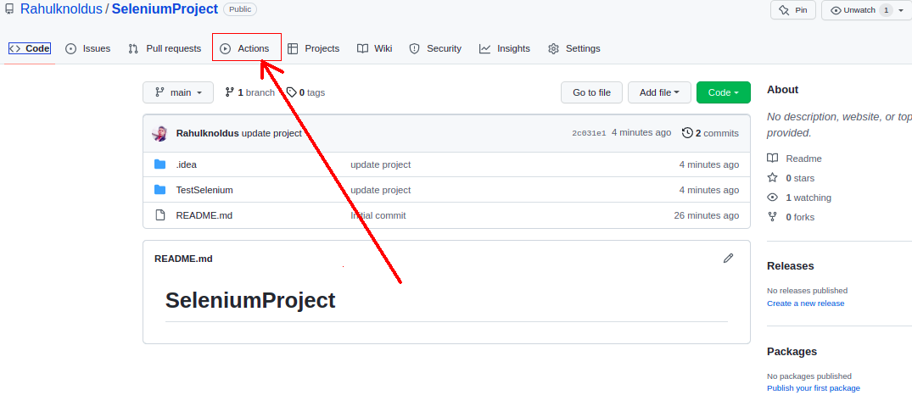Image resolution: width=912 pixels, height=412 pixels.
Task: Edit README with the pencil icon
Action: click(x=728, y=258)
